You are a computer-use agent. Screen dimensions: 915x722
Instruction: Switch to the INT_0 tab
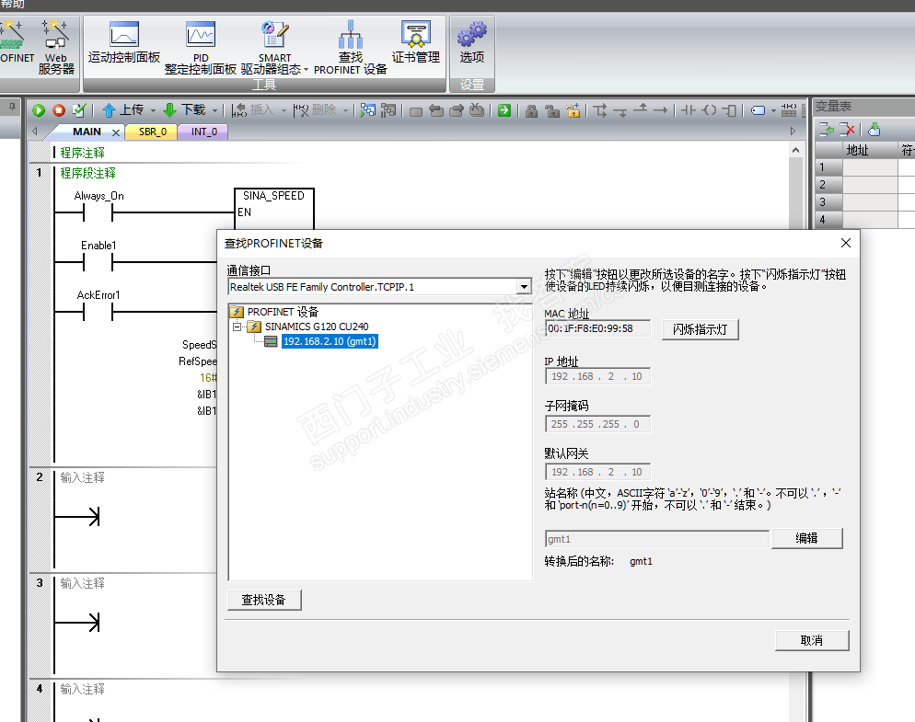tap(203, 132)
